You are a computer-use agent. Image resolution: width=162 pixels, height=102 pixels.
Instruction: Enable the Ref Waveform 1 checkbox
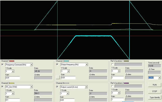[113, 64]
